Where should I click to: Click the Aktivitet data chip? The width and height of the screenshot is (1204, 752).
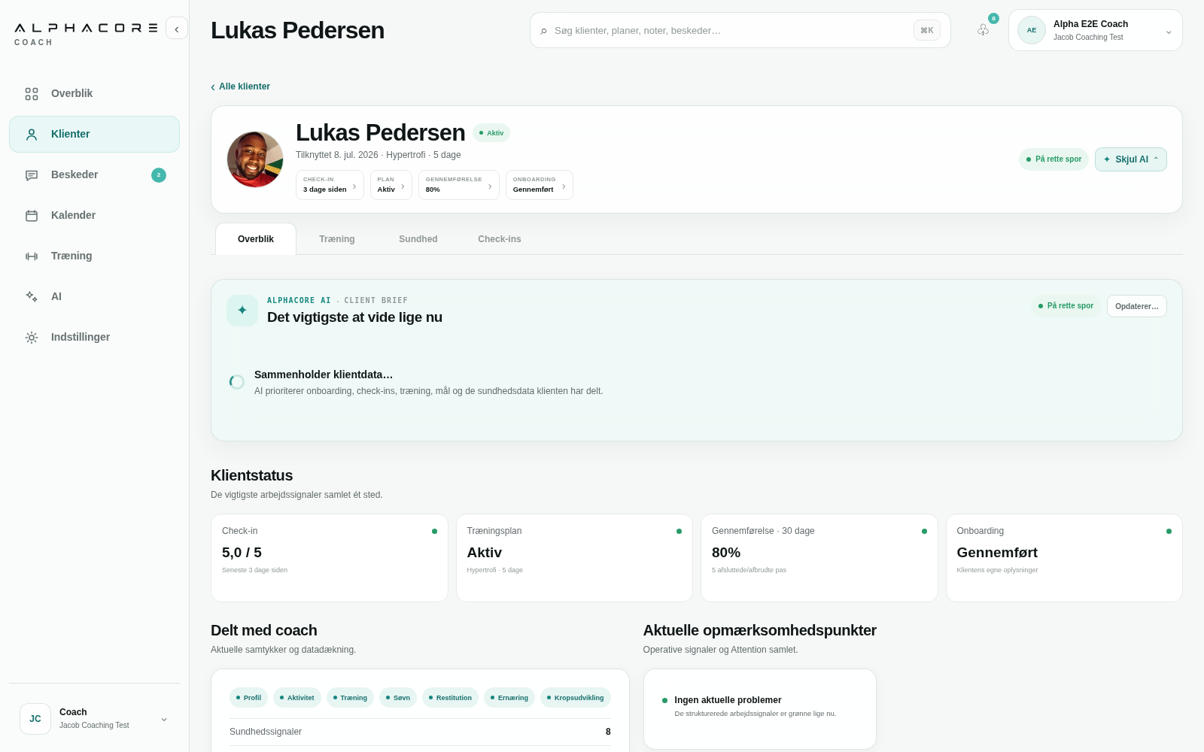[x=297, y=698]
